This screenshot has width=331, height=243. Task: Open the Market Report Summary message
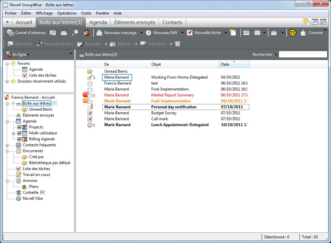(x=172, y=95)
